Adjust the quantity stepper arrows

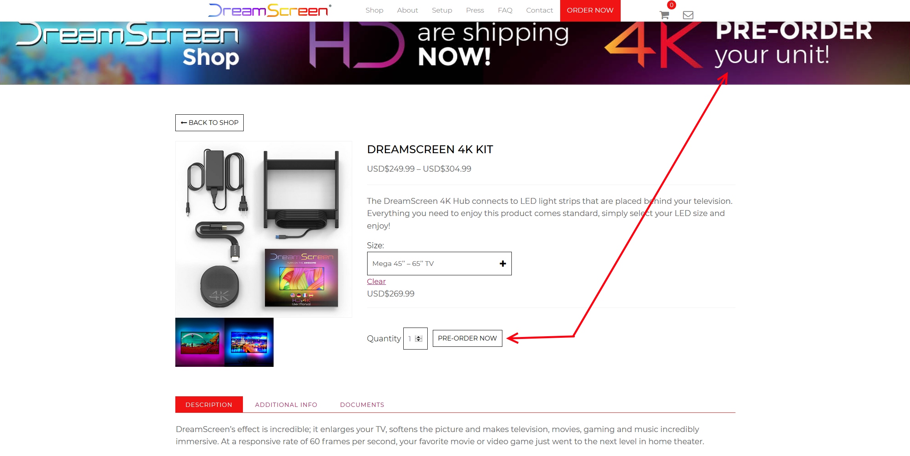(x=419, y=339)
